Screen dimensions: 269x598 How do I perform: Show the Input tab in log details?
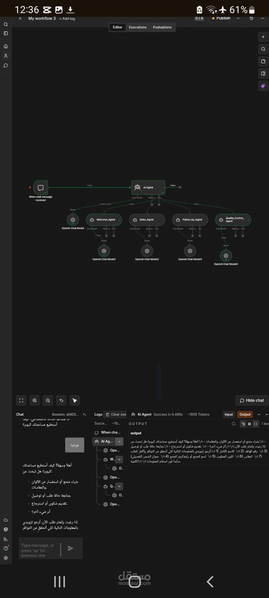(229, 414)
